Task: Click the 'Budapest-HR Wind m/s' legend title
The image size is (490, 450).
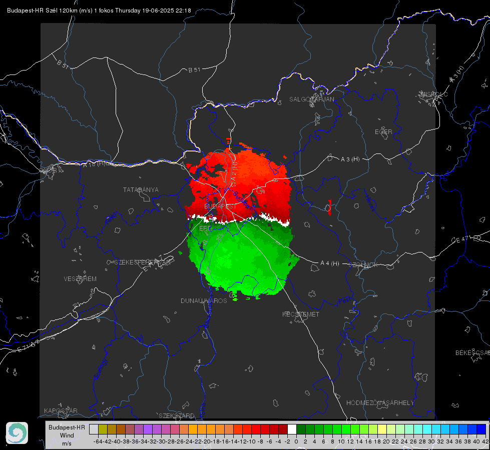Action: click(x=67, y=435)
